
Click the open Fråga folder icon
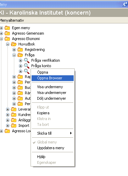20,55
